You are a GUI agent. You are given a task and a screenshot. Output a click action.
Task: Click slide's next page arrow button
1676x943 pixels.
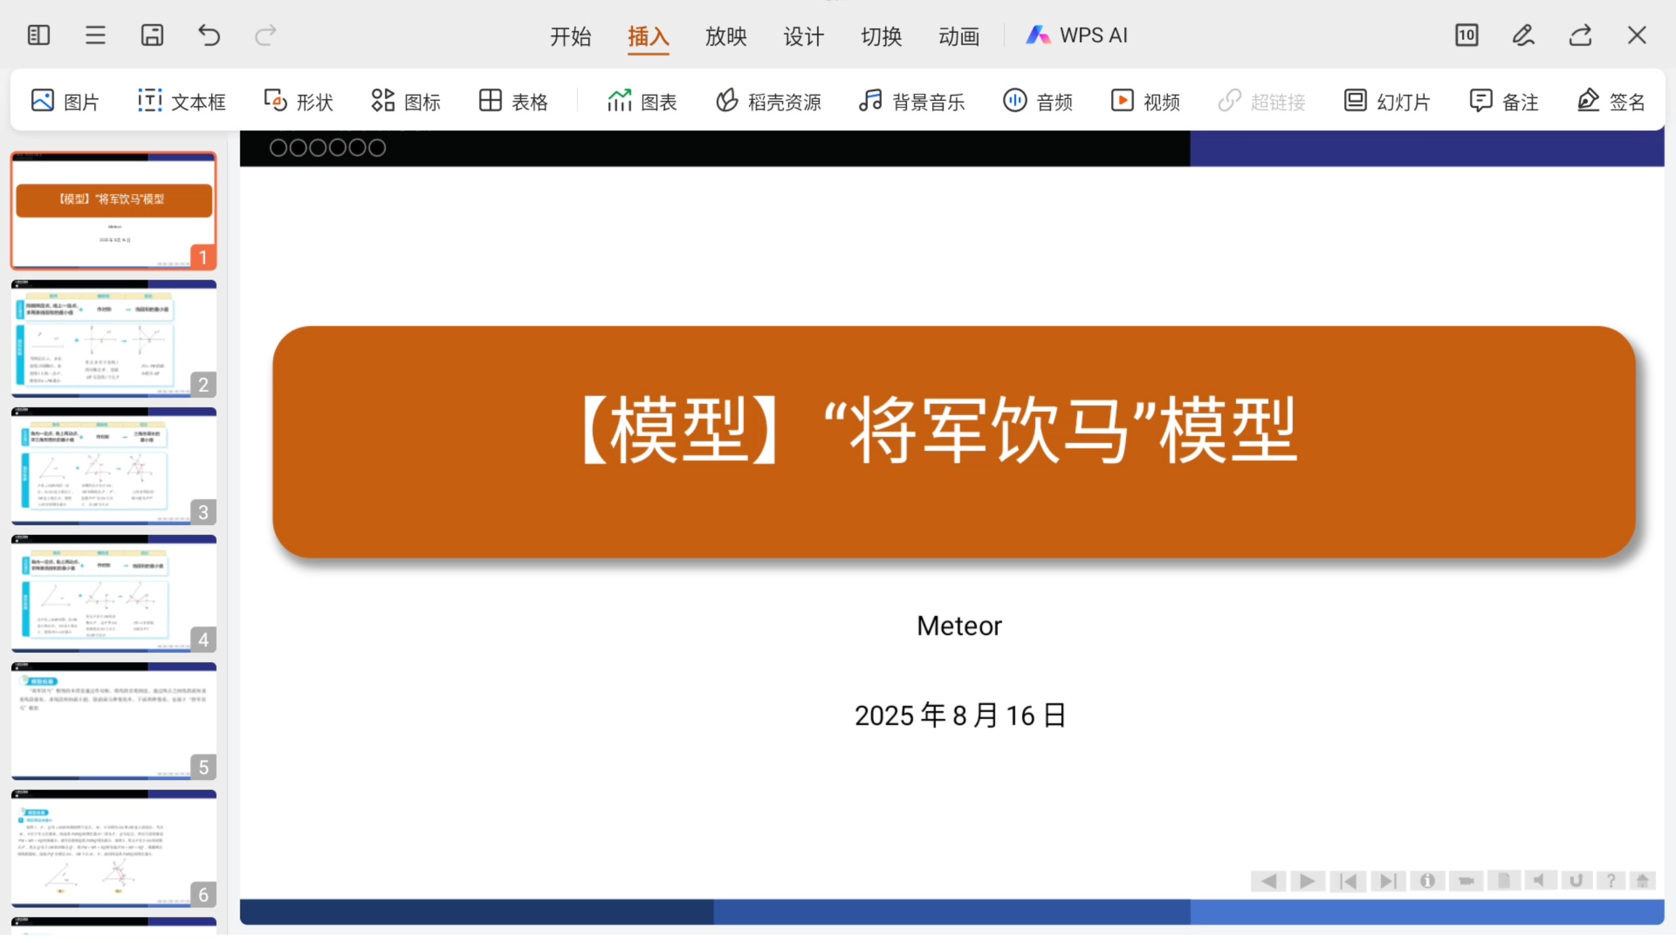[1307, 881]
